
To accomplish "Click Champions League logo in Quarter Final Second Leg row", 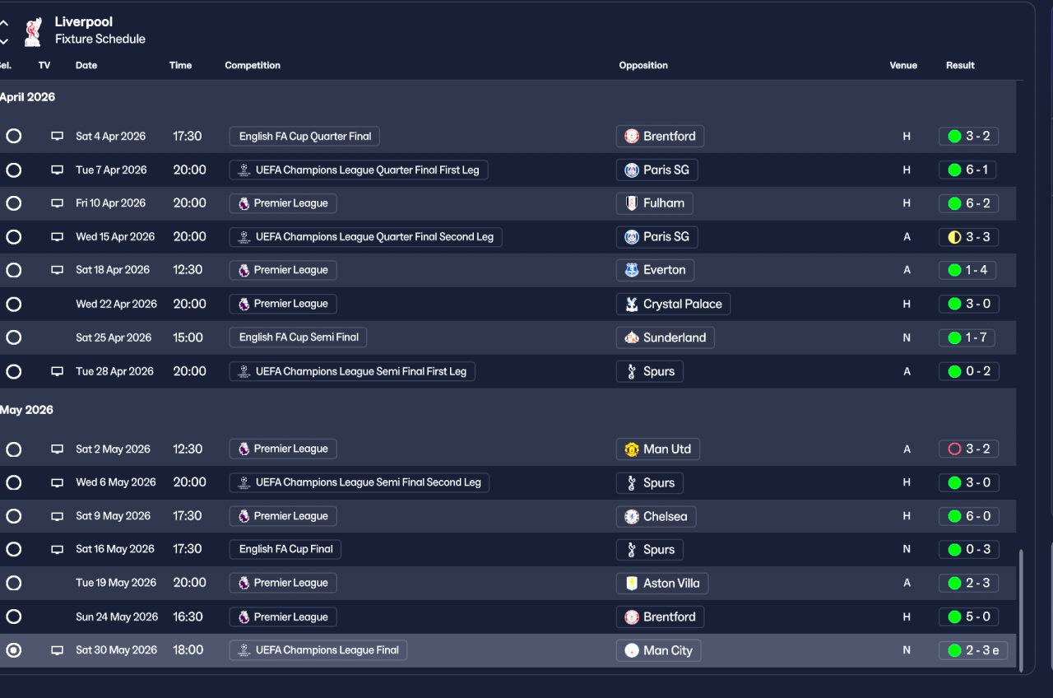I will (x=244, y=237).
